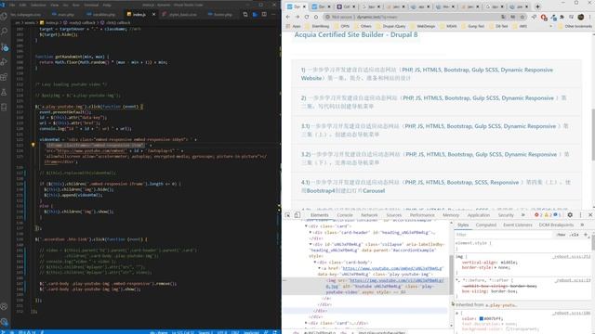595x334 pixels.
Task: Open the Computed styles tab
Action: [485, 225]
